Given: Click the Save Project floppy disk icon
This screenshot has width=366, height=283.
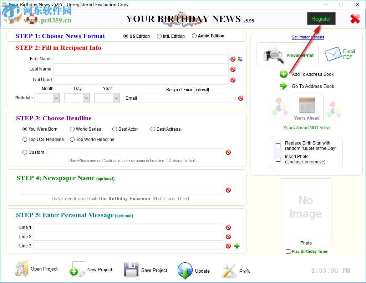Looking at the screenshot, I should (131, 270).
